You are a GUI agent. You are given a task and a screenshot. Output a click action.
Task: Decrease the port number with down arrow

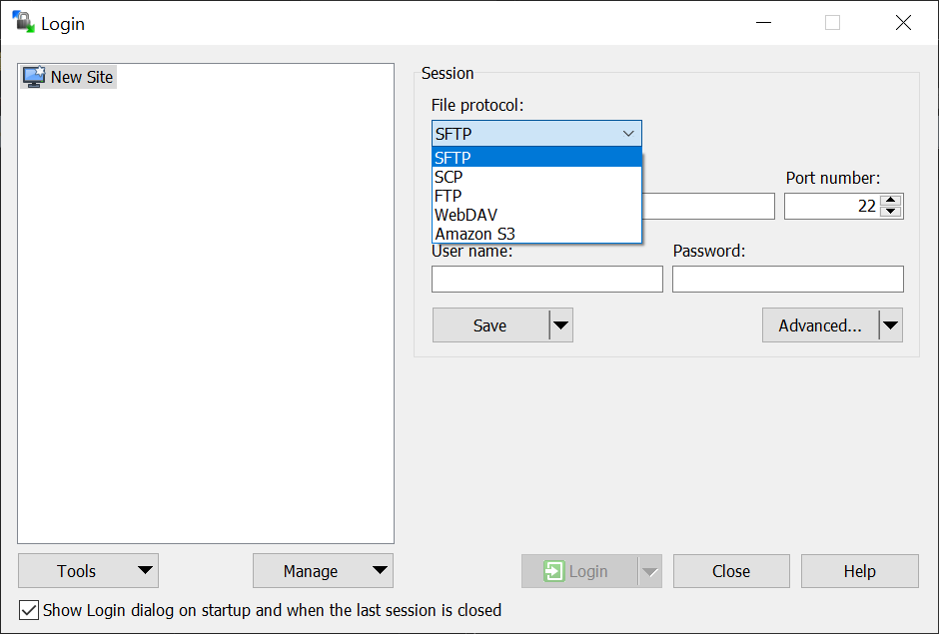(891, 212)
